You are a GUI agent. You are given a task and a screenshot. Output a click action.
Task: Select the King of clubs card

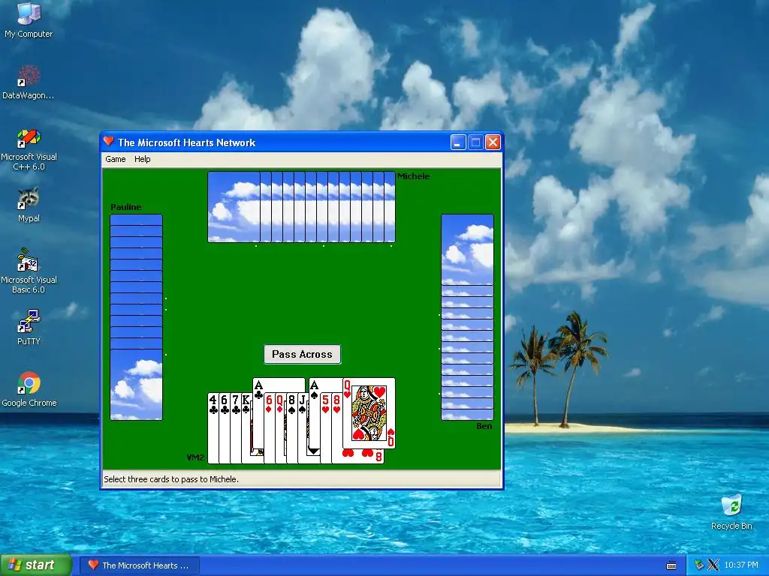(246, 428)
